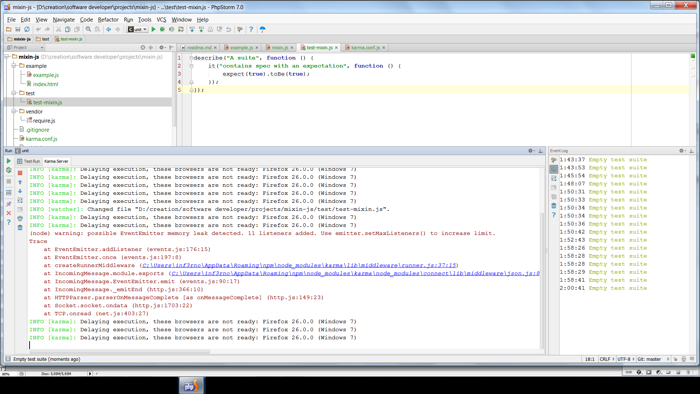
Task: Toggle auto-test rerun icon in Run panel
Action: [9, 170]
